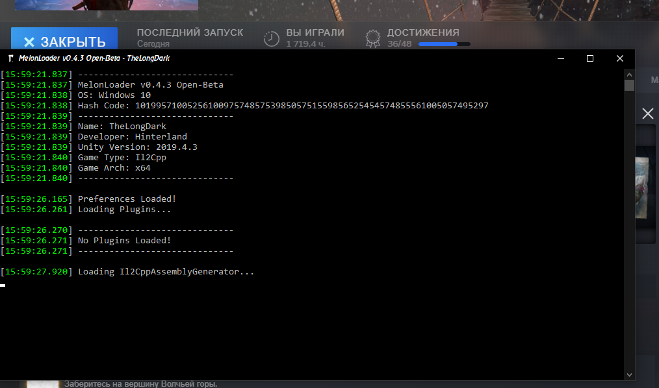Screen dimensions: 659x388
Task: Click the achievements progress bar
Action: point(445,44)
